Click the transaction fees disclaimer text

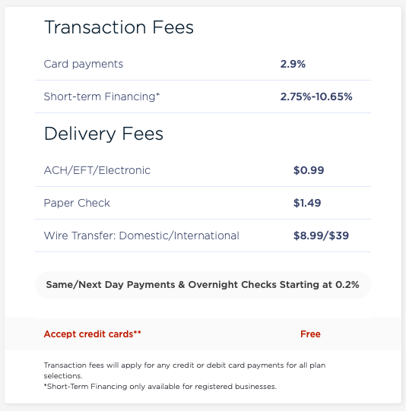[x=185, y=371]
